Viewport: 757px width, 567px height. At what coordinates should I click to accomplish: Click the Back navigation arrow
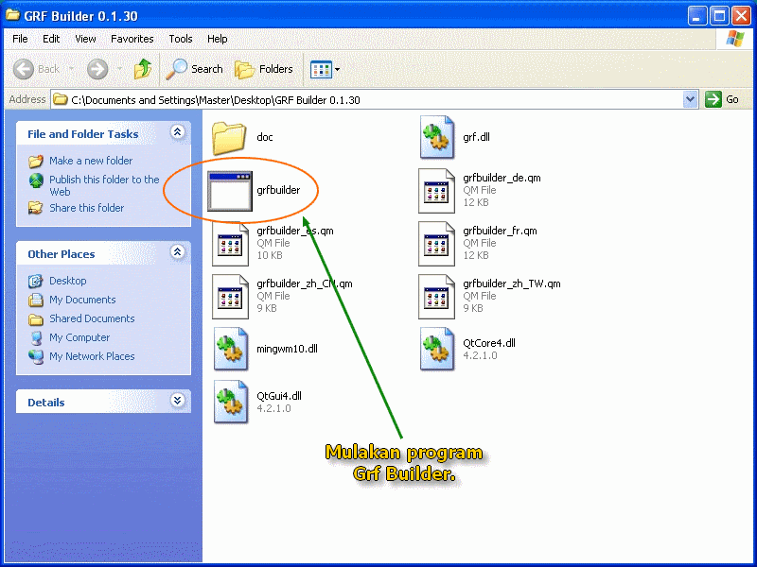23,69
